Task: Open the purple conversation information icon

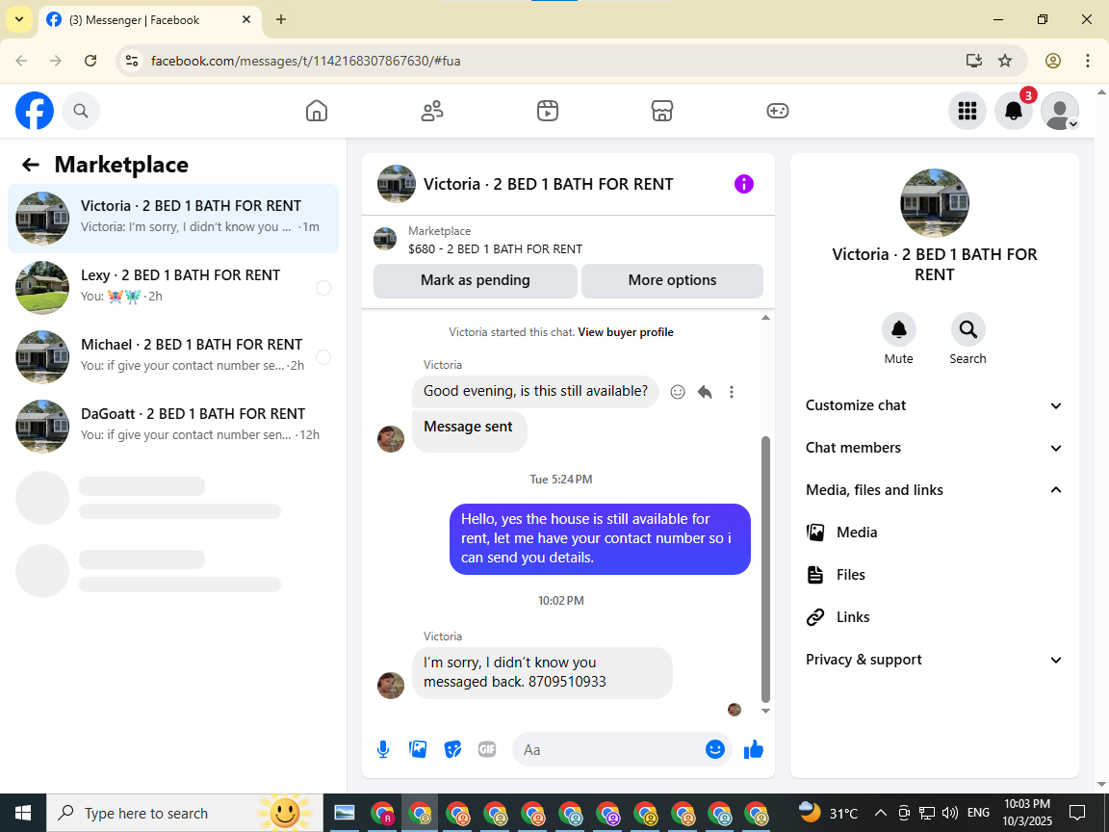Action: 744,184
